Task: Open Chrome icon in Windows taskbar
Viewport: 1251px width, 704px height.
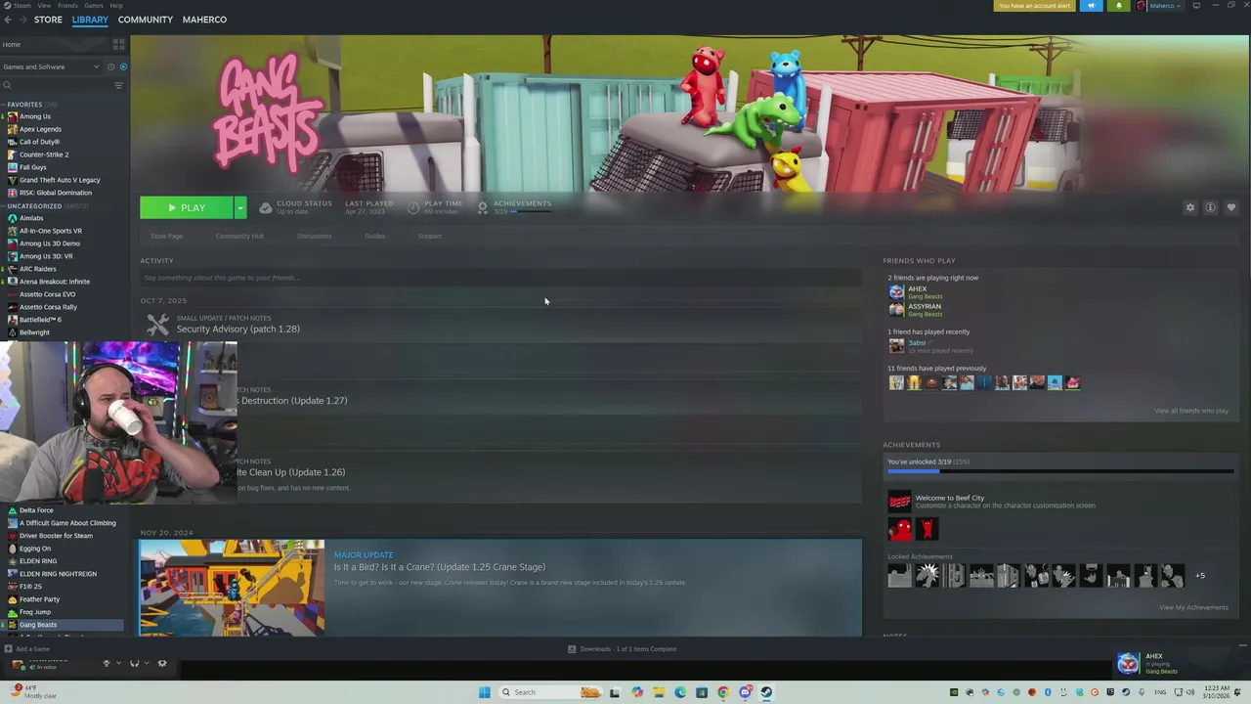Action: (x=723, y=692)
